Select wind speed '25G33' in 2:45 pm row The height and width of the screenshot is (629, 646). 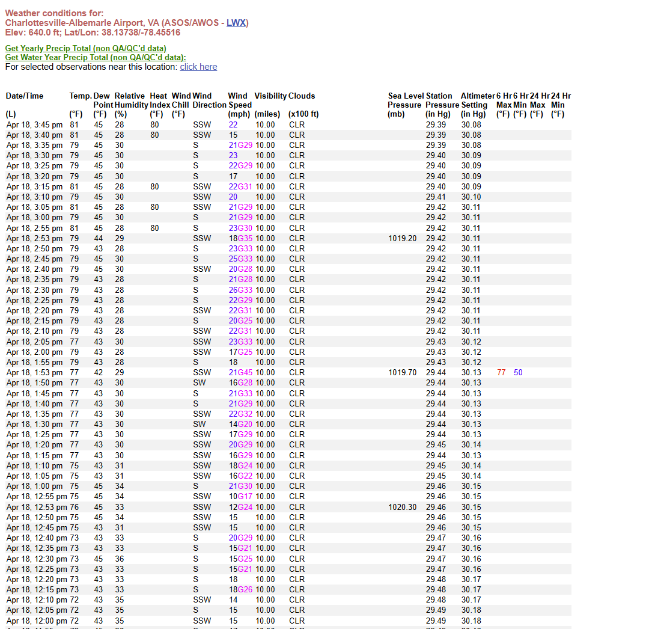click(x=240, y=259)
